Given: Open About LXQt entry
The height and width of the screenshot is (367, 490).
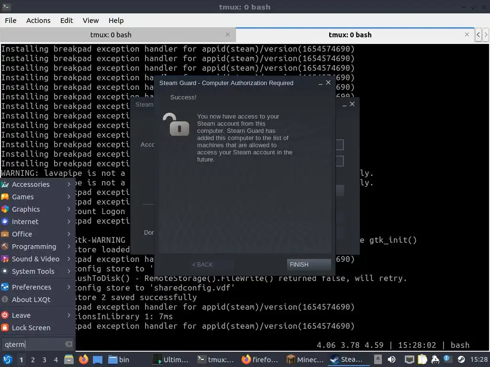Looking at the screenshot, I should (37, 299).
